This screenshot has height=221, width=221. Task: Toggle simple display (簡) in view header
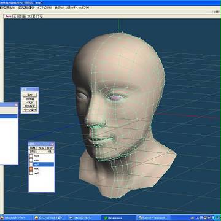coord(29,17)
